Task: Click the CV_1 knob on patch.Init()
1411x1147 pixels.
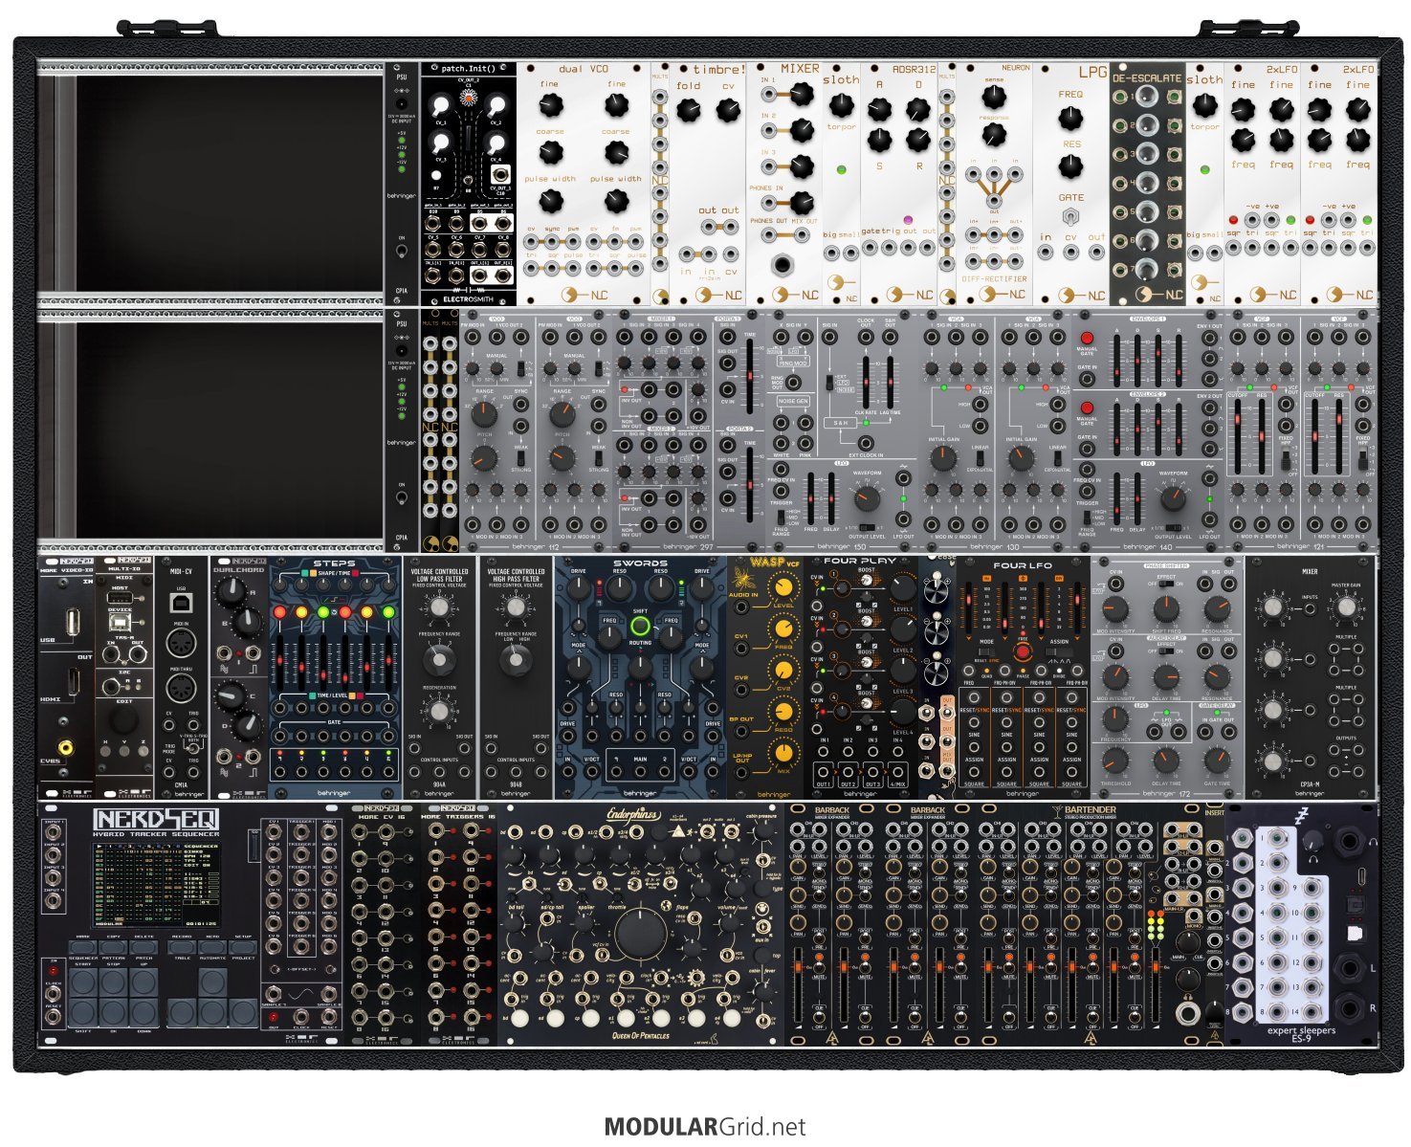Action: tap(441, 104)
